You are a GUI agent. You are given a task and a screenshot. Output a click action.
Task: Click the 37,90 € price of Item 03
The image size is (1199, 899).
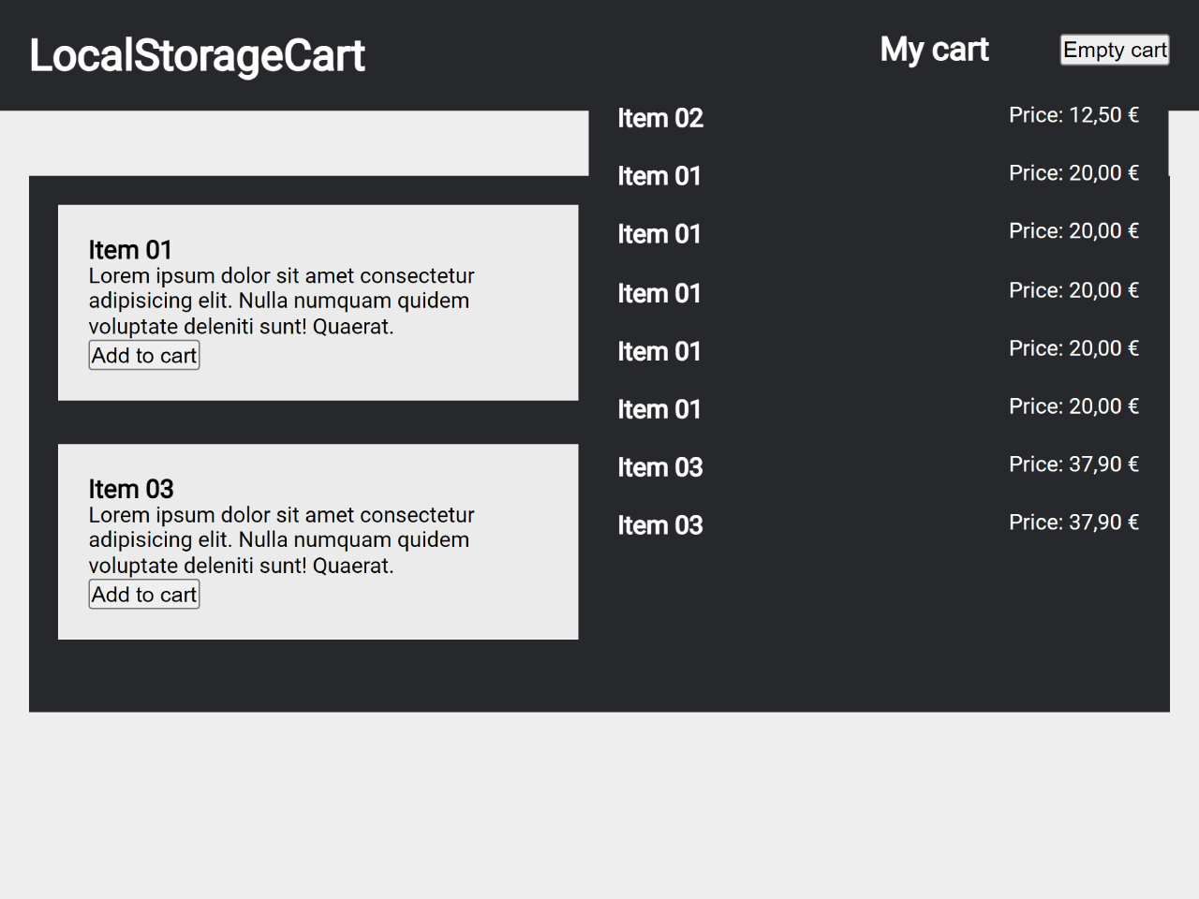[x=1073, y=464]
